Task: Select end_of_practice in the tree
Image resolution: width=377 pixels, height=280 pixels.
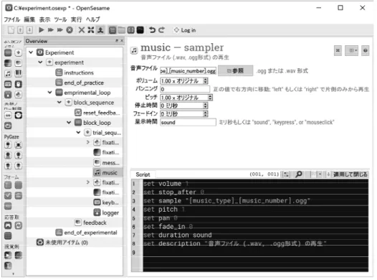Action: point(84,83)
